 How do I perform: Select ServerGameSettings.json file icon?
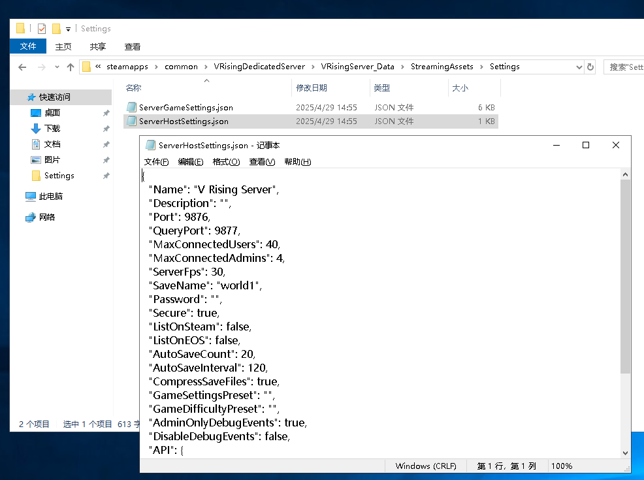click(131, 108)
